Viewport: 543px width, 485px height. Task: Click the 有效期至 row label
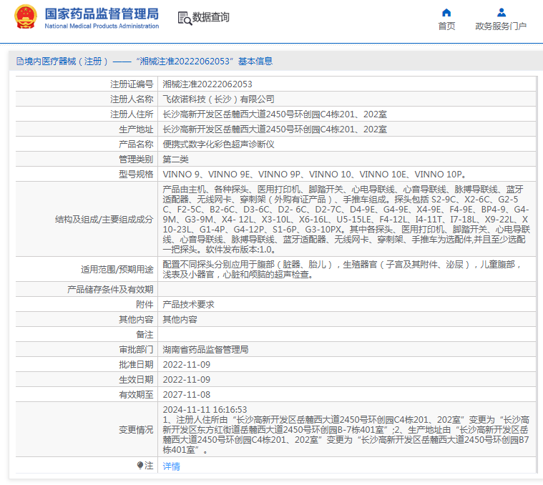click(x=136, y=395)
